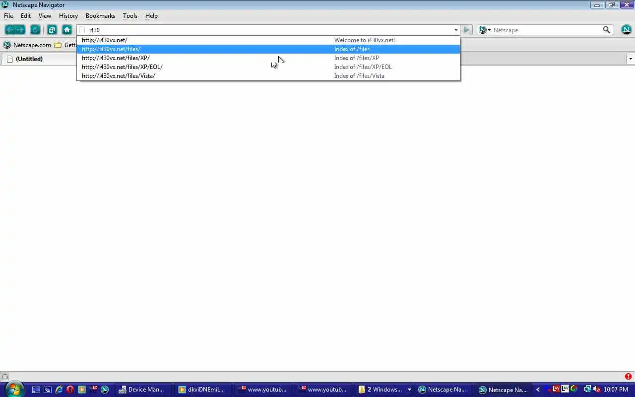Image resolution: width=635 pixels, height=397 pixels.
Task: Go back with the Back arrow
Action: click(10, 30)
